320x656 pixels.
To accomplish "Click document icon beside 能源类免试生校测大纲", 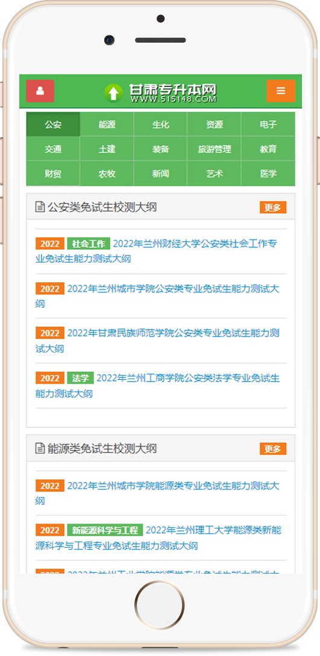I will [x=40, y=448].
